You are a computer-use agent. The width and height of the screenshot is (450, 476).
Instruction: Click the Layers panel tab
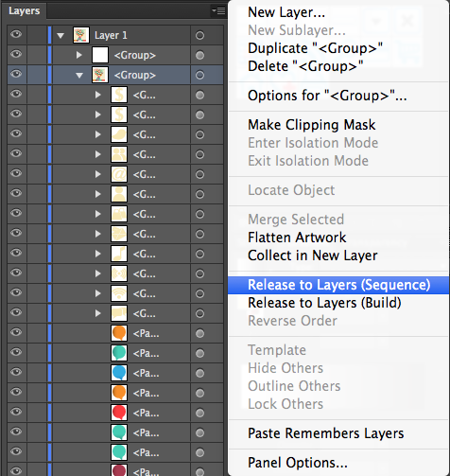tap(25, 10)
